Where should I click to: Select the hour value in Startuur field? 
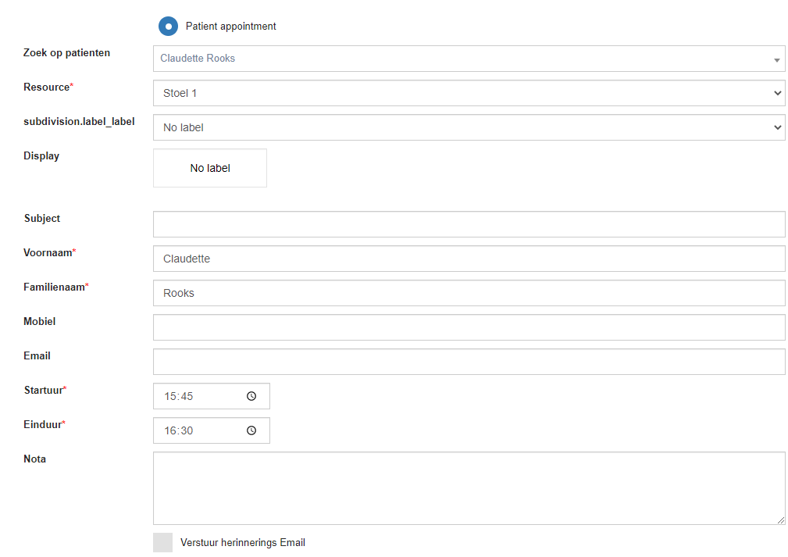coord(169,396)
